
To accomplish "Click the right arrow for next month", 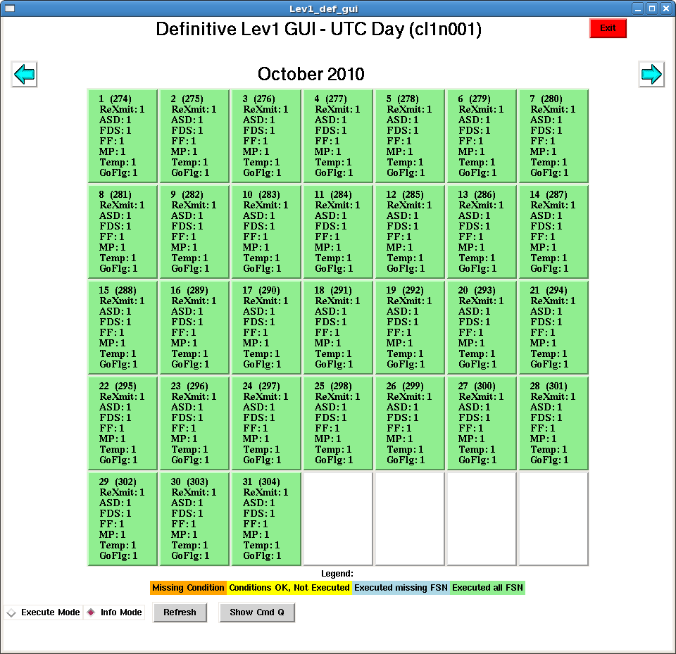I will 651,74.
